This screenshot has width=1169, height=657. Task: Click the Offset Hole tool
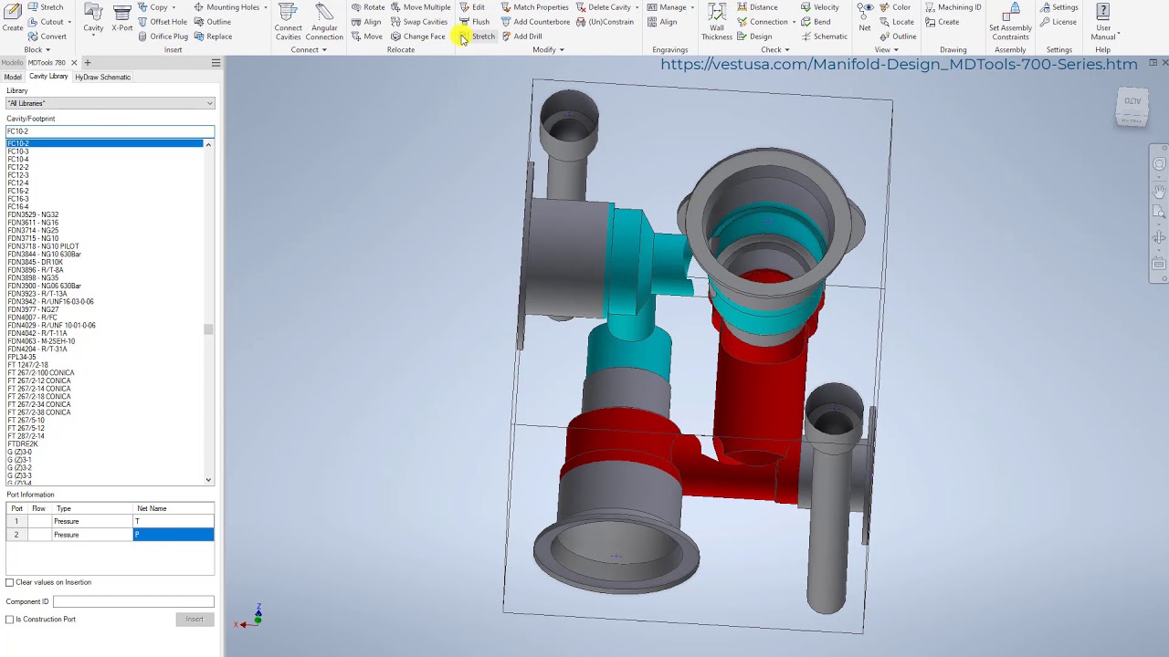point(163,22)
